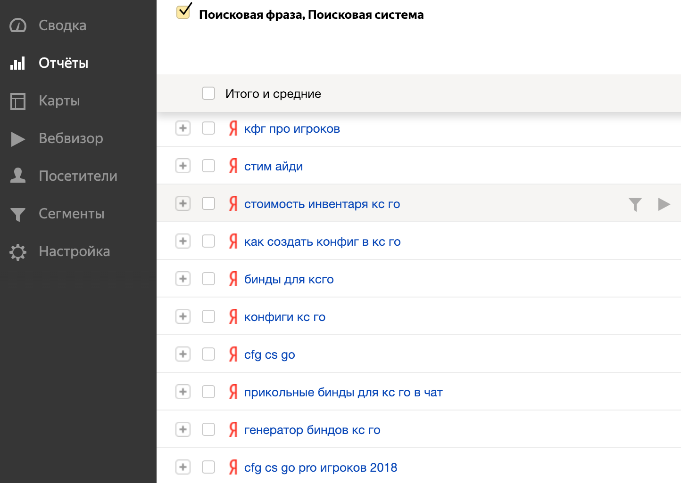The width and height of the screenshot is (681, 483).
Task: Select checkbox next to бинды для ксго
Action: coord(208,279)
